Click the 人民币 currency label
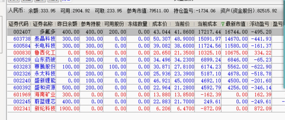This screenshot has height=120, width=285. click(16, 11)
